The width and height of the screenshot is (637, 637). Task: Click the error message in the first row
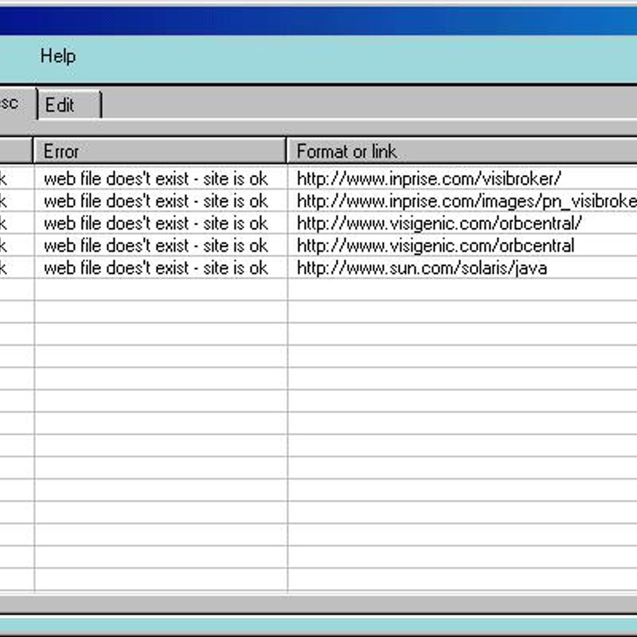156,179
